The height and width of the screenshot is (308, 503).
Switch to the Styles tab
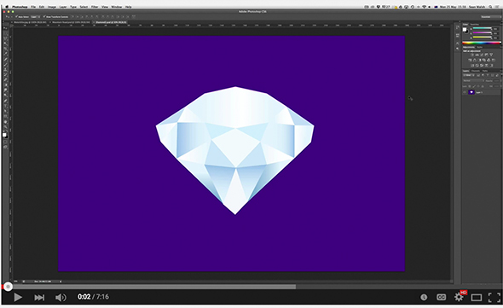tap(480, 47)
